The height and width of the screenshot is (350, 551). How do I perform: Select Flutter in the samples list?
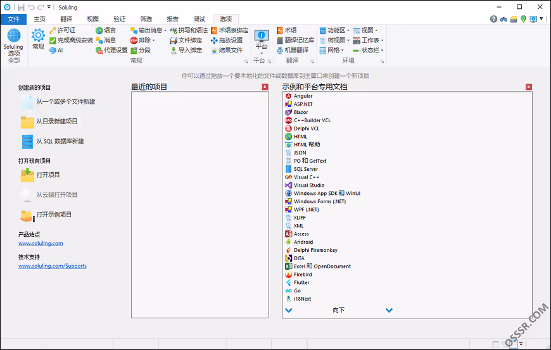pos(297,283)
